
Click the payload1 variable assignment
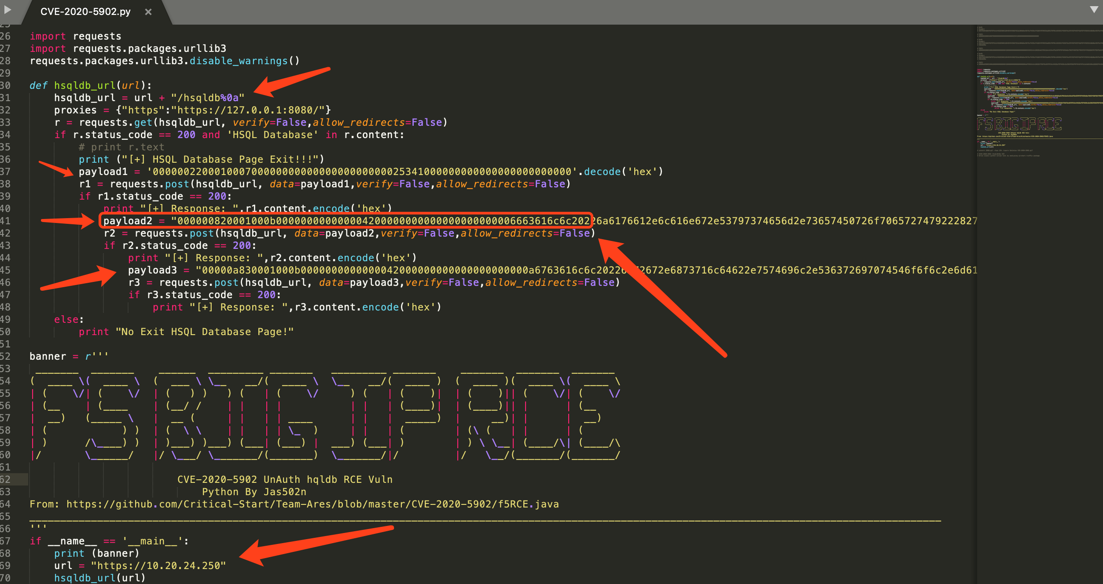coord(103,172)
